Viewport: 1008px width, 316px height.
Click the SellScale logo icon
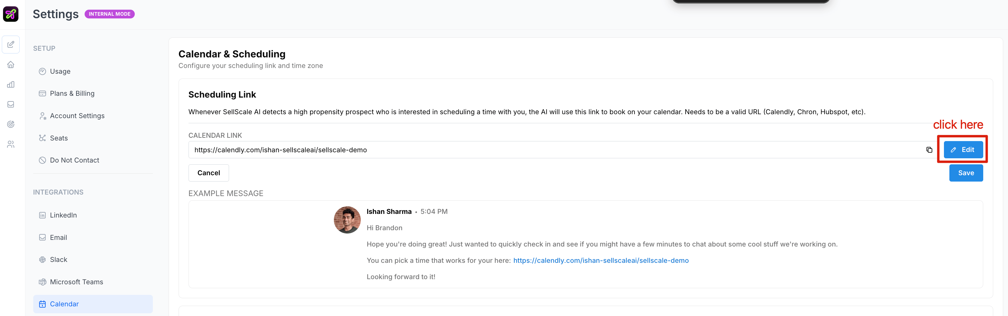(11, 14)
